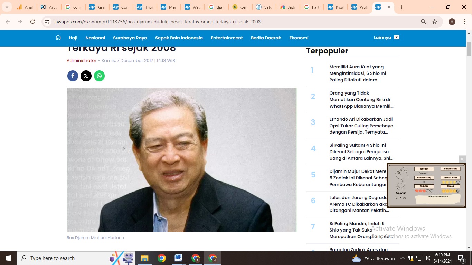
Task: Share the article on Facebook
Action: pyautogui.click(x=73, y=76)
